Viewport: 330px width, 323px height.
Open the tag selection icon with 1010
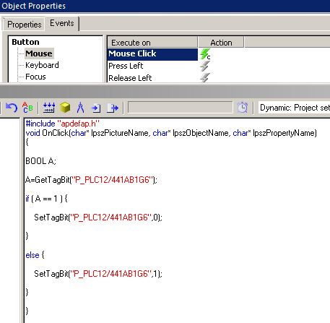[x=49, y=108]
